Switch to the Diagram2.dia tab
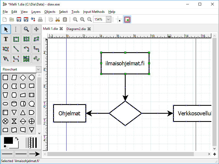The image size is (219, 164). [x=76, y=29]
